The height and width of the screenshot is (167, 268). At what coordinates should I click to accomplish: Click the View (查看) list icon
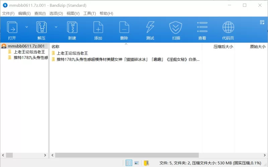click(x=202, y=27)
